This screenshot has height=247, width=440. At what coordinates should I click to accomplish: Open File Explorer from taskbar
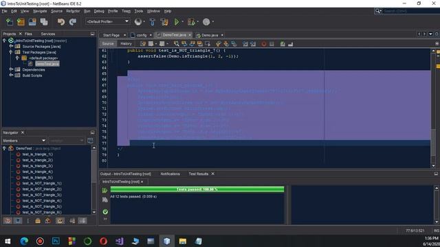click(x=183, y=241)
